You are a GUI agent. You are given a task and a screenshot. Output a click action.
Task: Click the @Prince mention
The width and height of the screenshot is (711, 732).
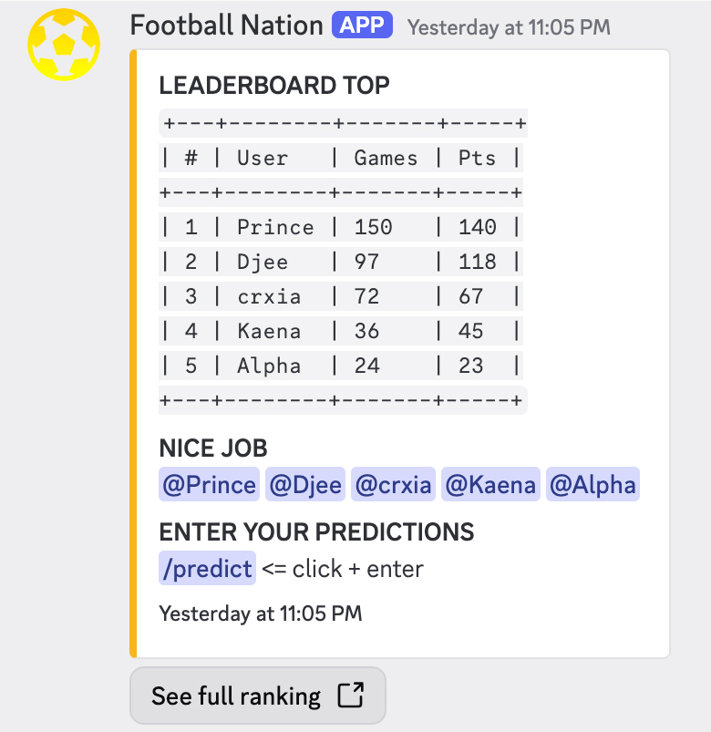209,485
